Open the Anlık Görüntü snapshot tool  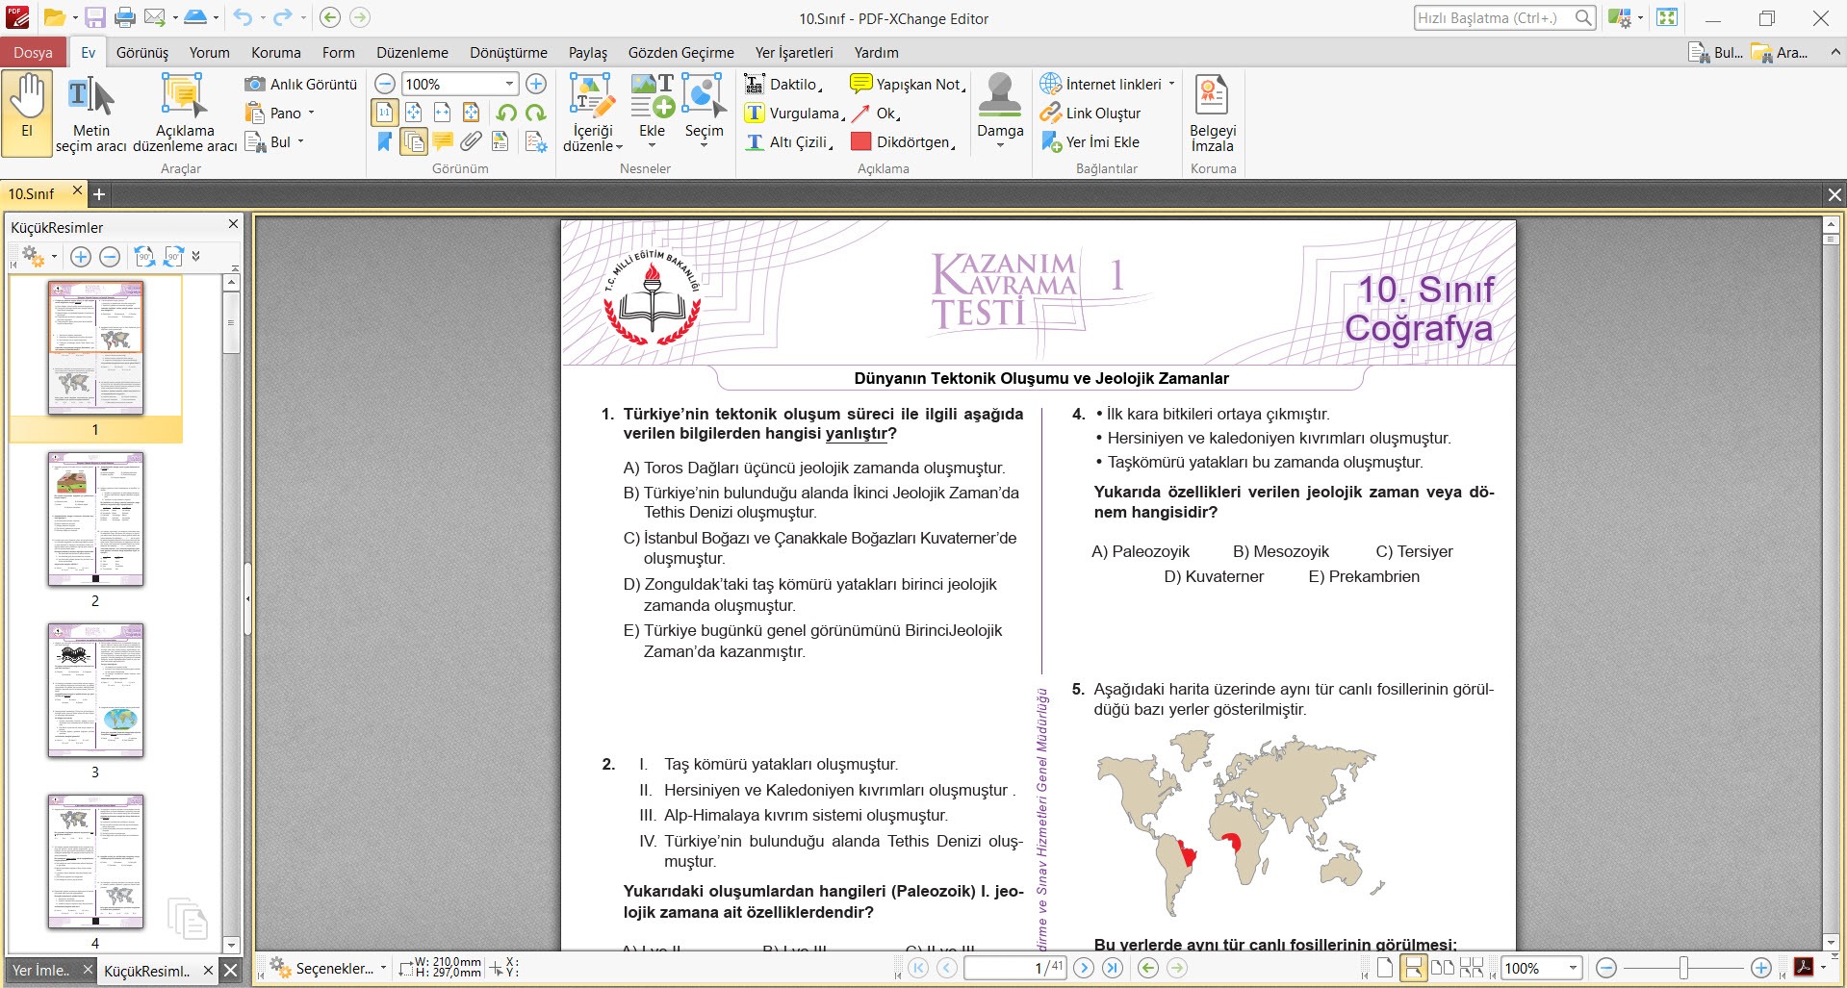click(x=301, y=85)
